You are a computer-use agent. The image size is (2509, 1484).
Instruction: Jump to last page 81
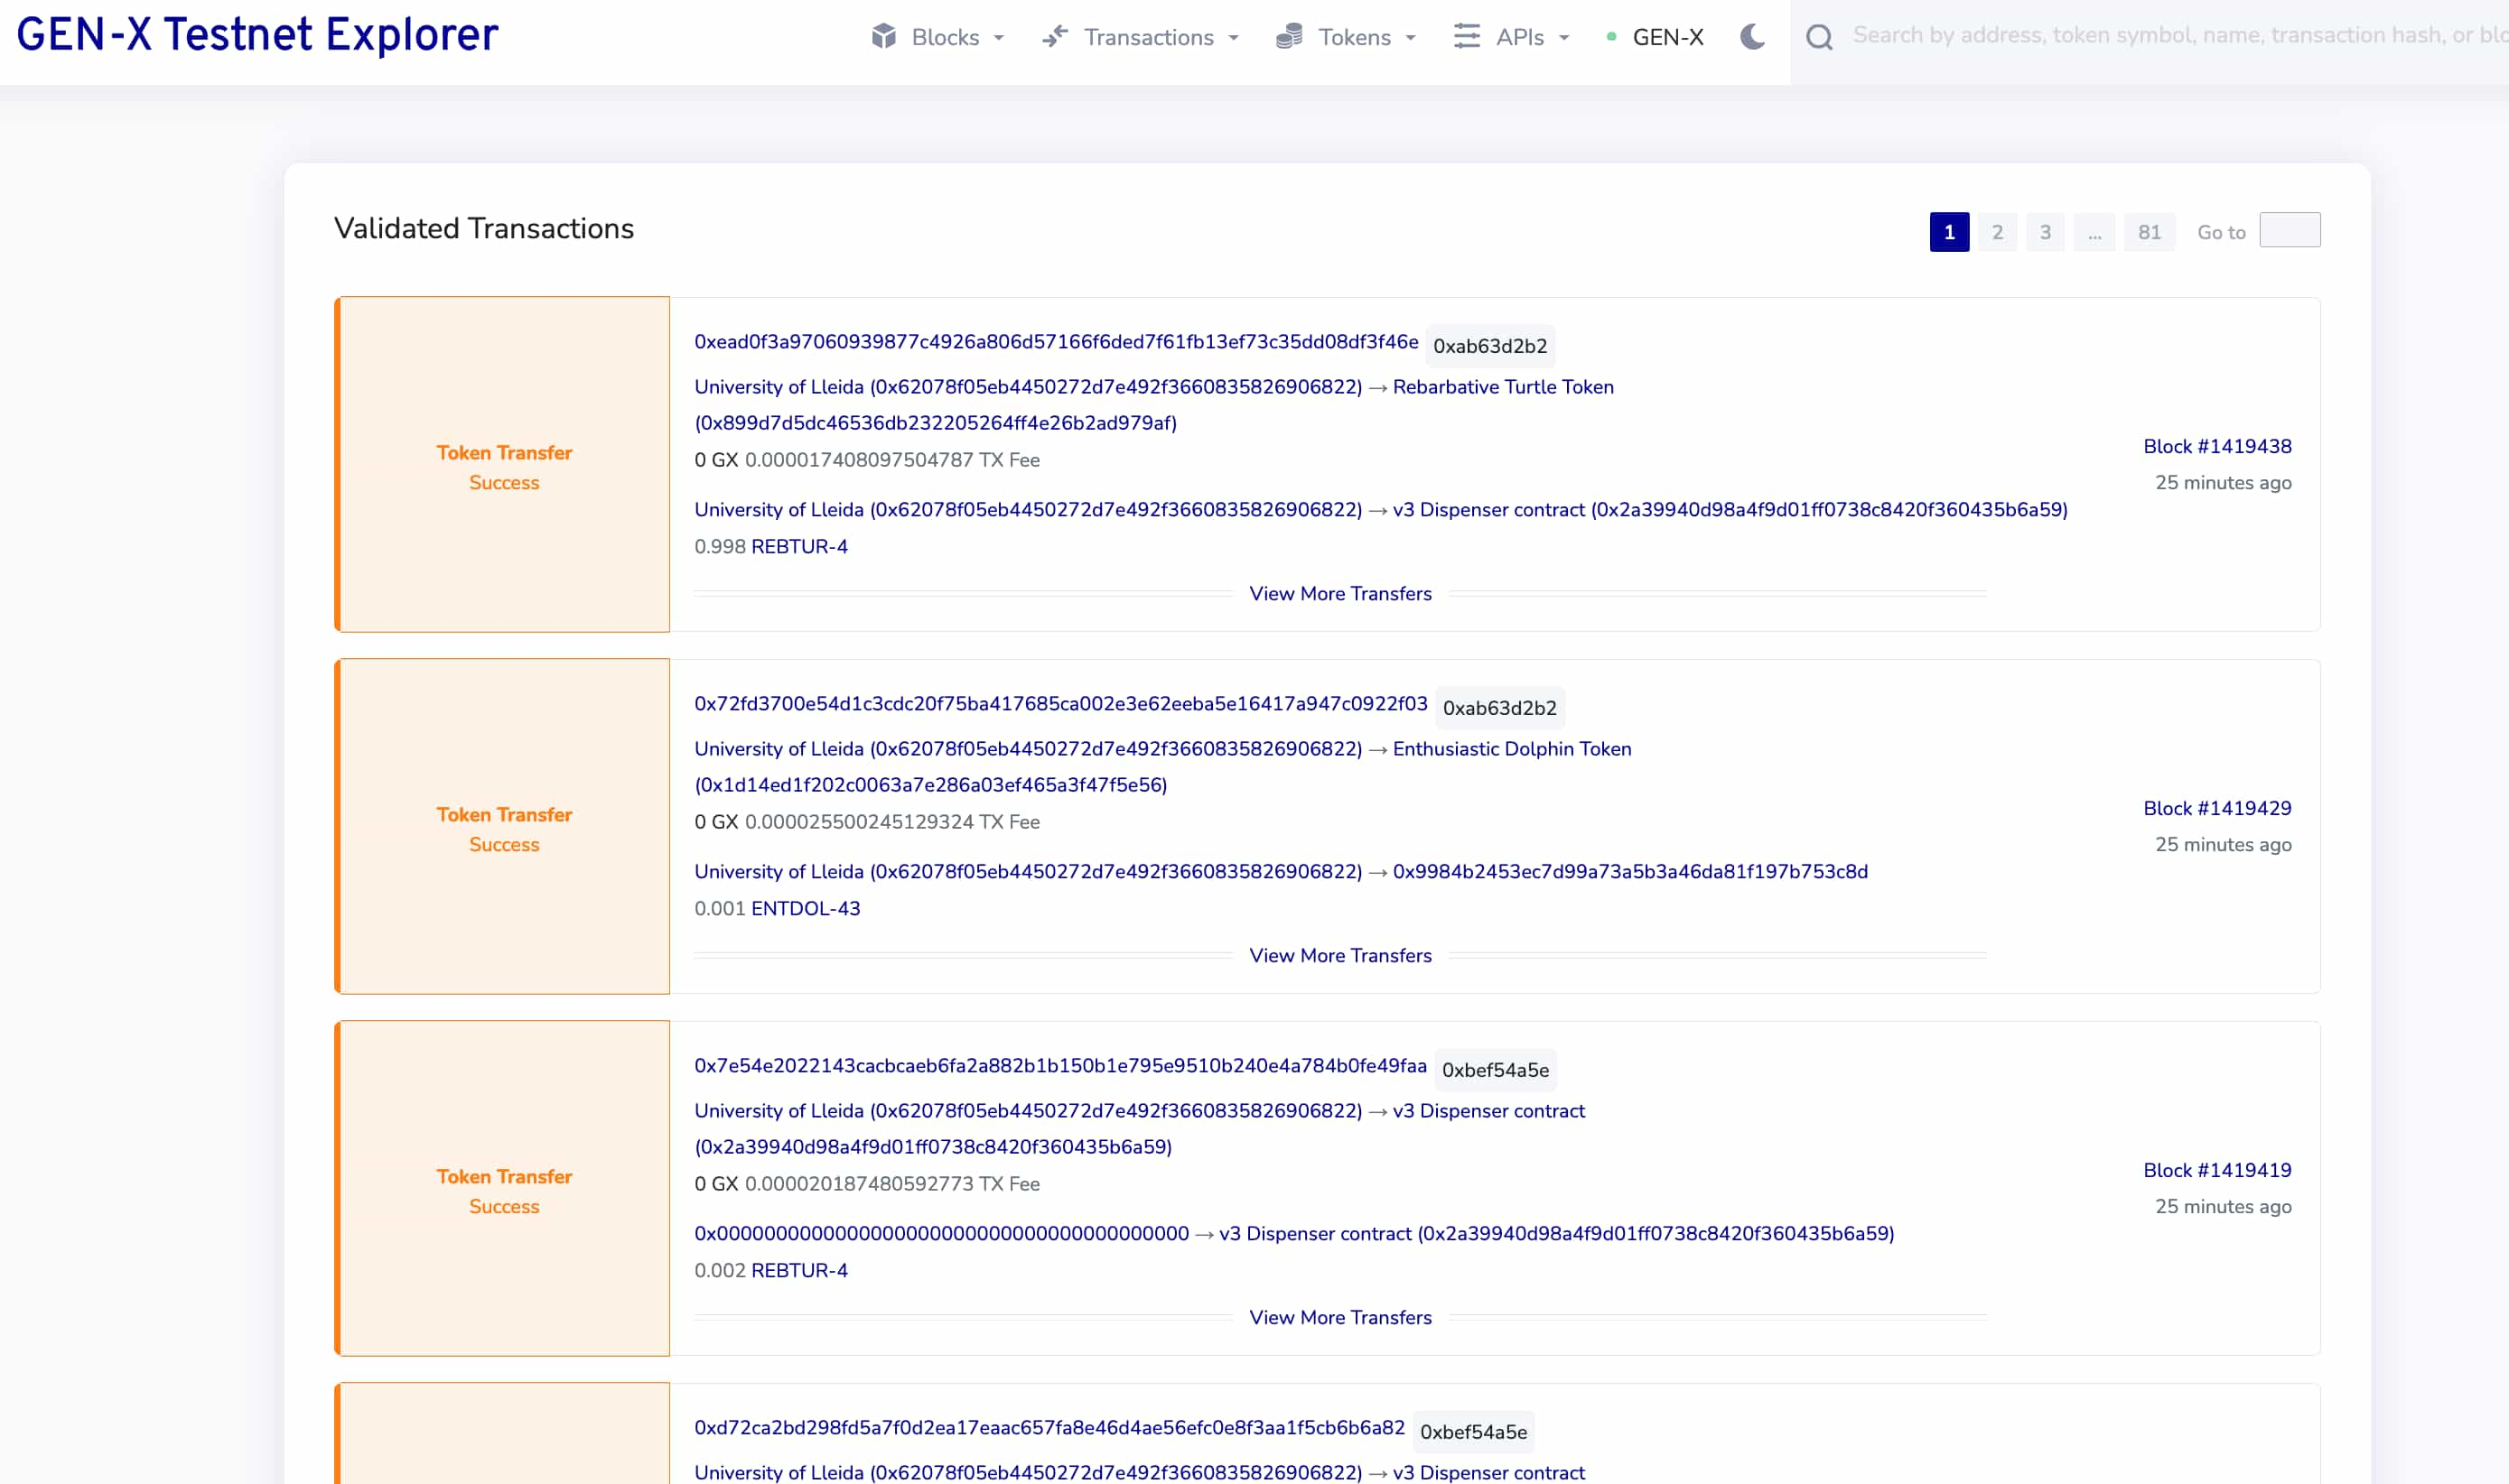coord(2149,231)
